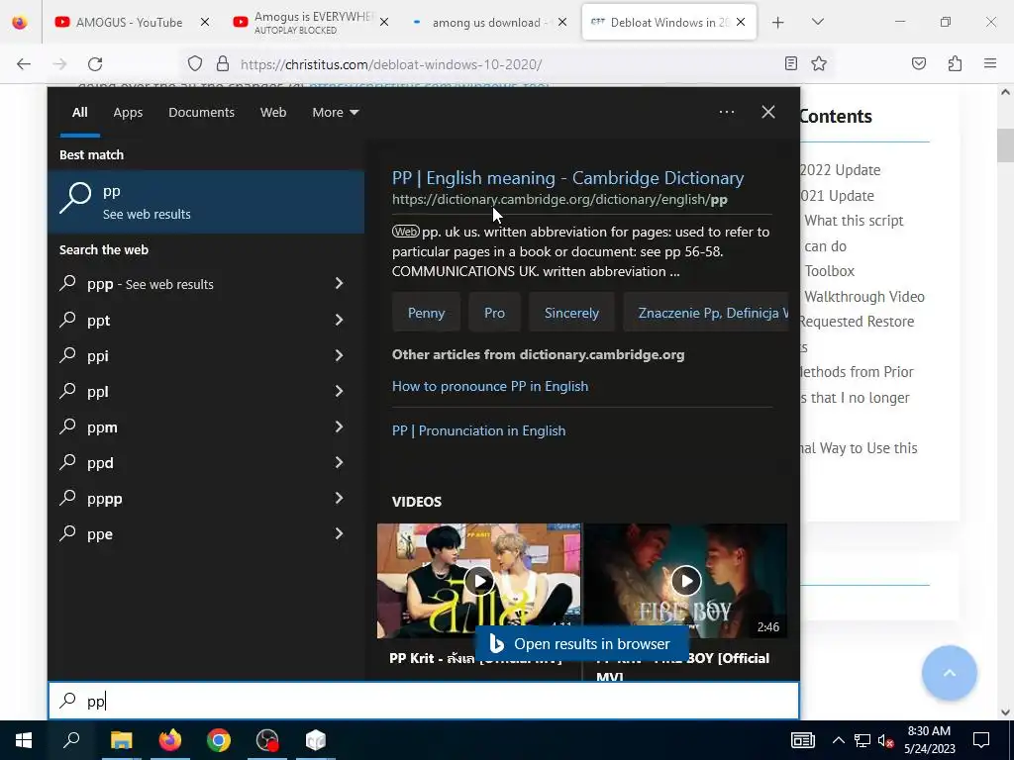The height and width of the screenshot is (760, 1014).
Task: Select the ppe search suggestion text
Action: click(x=100, y=534)
